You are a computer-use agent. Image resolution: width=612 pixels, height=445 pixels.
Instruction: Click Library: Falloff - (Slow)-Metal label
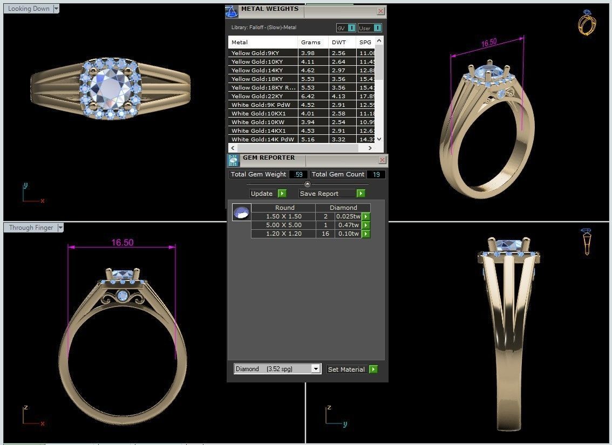point(264,28)
